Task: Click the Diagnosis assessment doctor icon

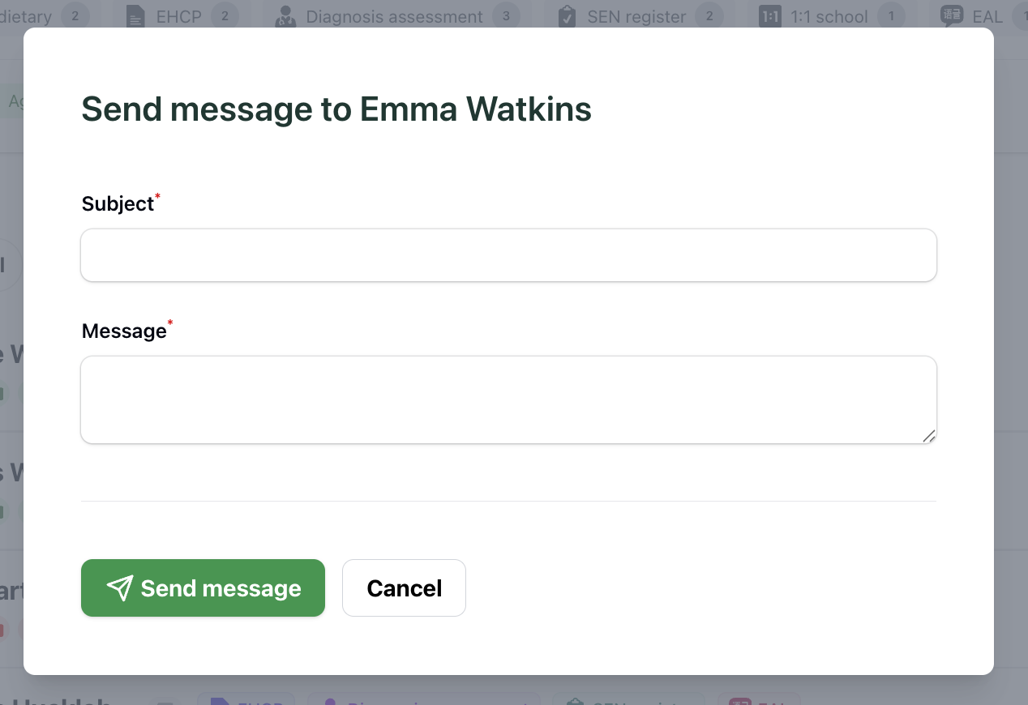Action: click(285, 17)
